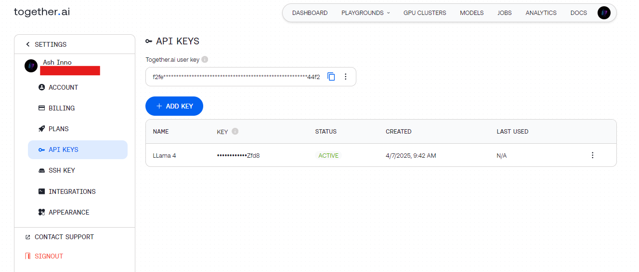Show info icon beside Key column
This screenshot has width=639, height=272.
coord(235,131)
